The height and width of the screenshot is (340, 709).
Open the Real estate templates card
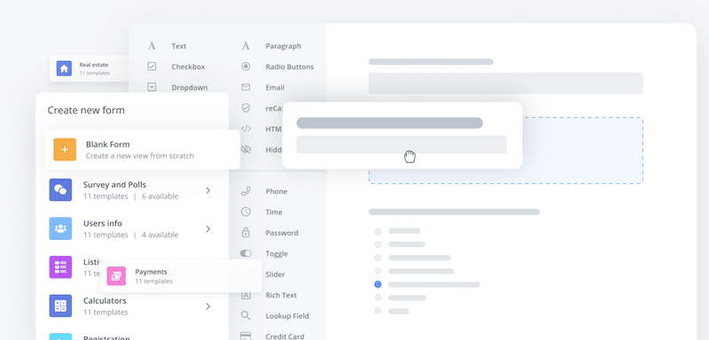point(90,69)
